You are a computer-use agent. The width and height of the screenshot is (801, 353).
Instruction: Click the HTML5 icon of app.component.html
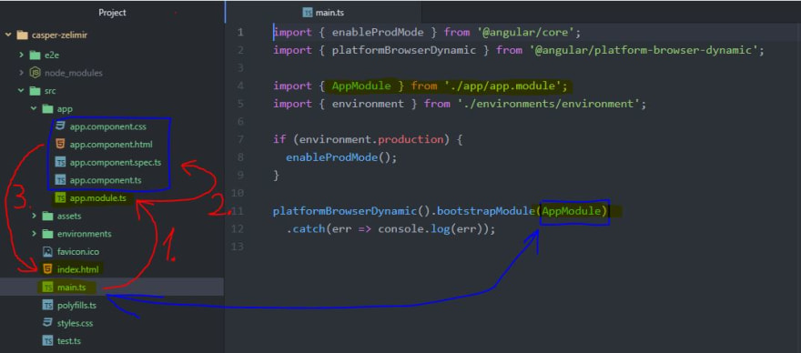pyautogui.click(x=60, y=144)
